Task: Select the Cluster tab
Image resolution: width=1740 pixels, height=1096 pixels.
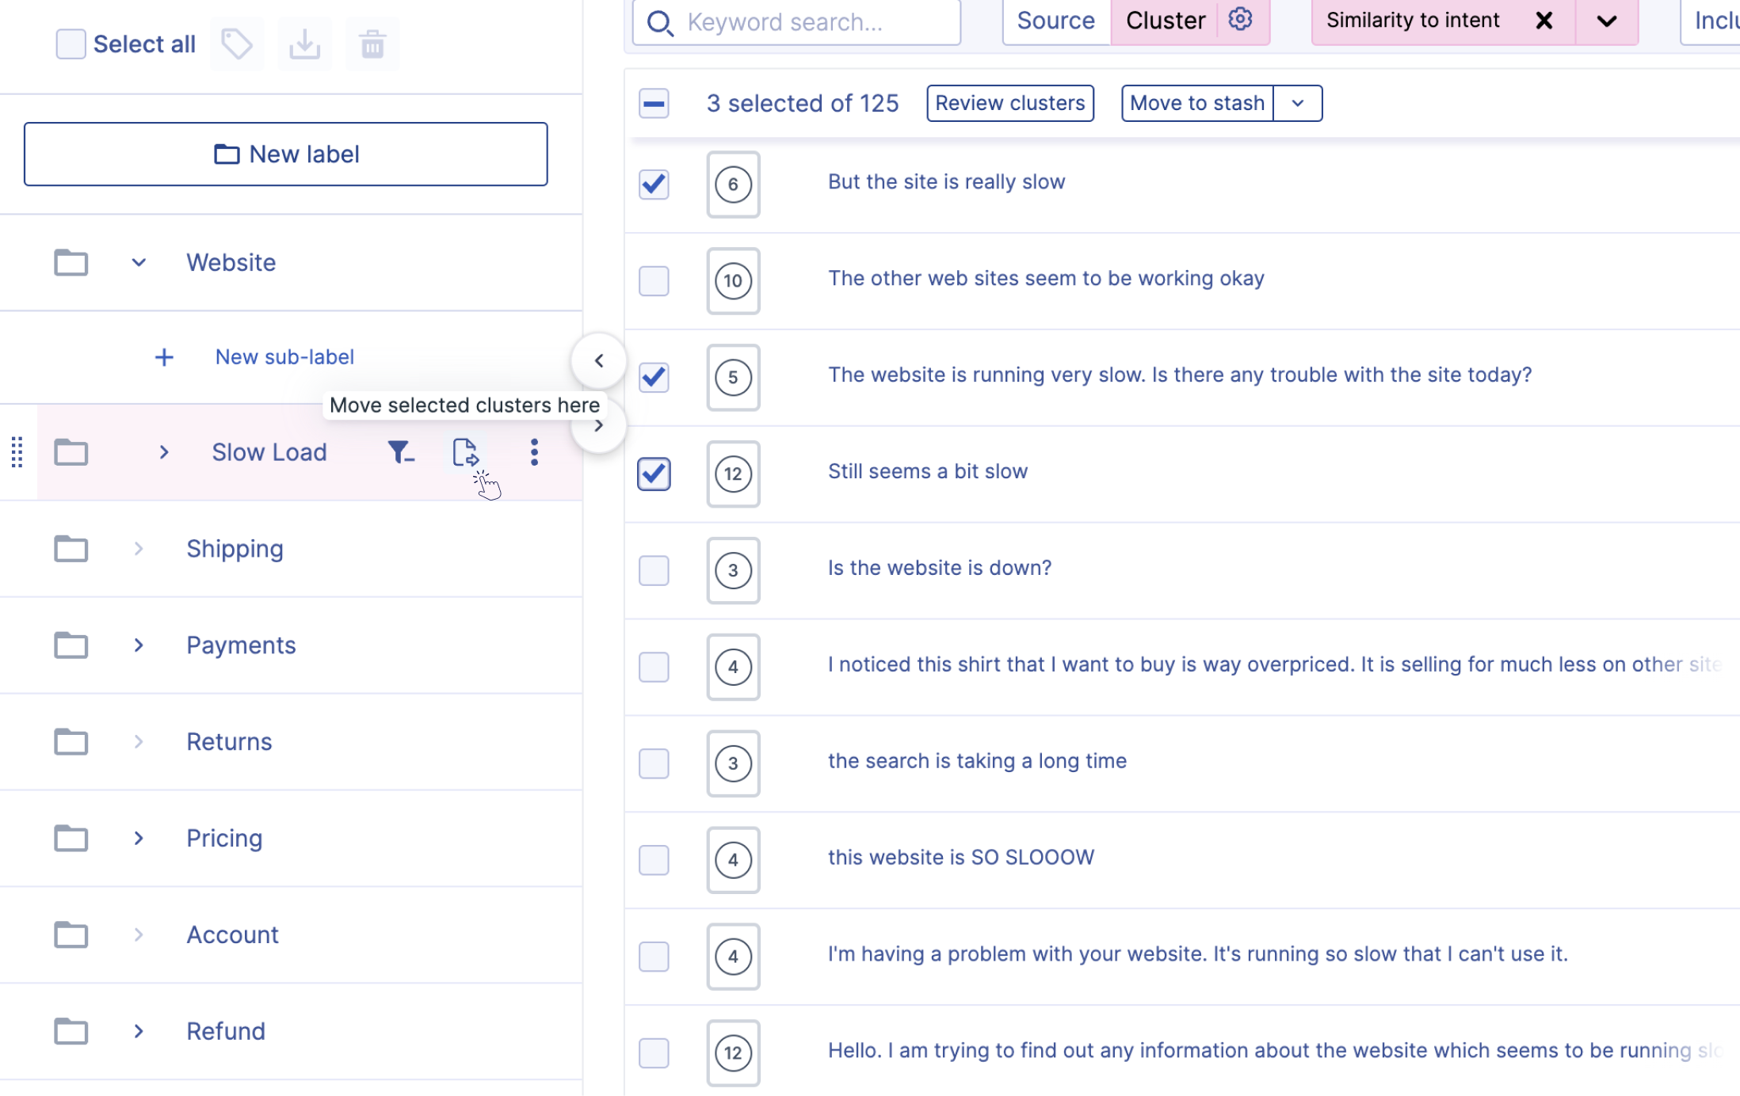Action: coord(1165,21)
